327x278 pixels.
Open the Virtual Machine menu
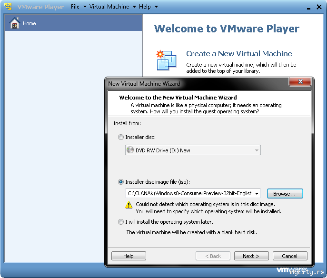coord(109,7)
